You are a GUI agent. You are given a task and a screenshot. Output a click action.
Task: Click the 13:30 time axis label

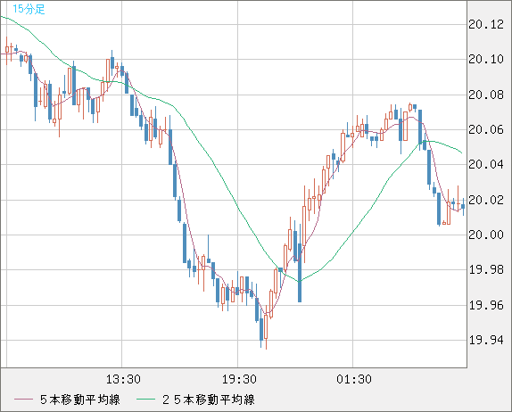coord(123,379)
